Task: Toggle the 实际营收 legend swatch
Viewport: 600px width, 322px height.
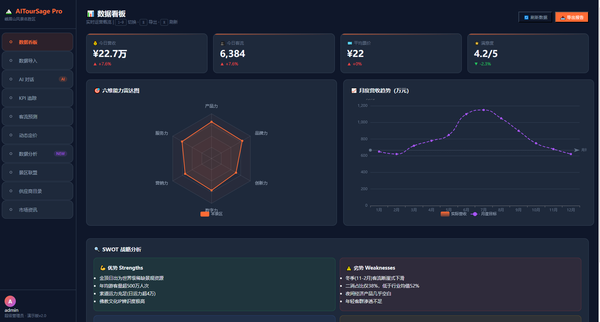Action: tap(445, 214)
